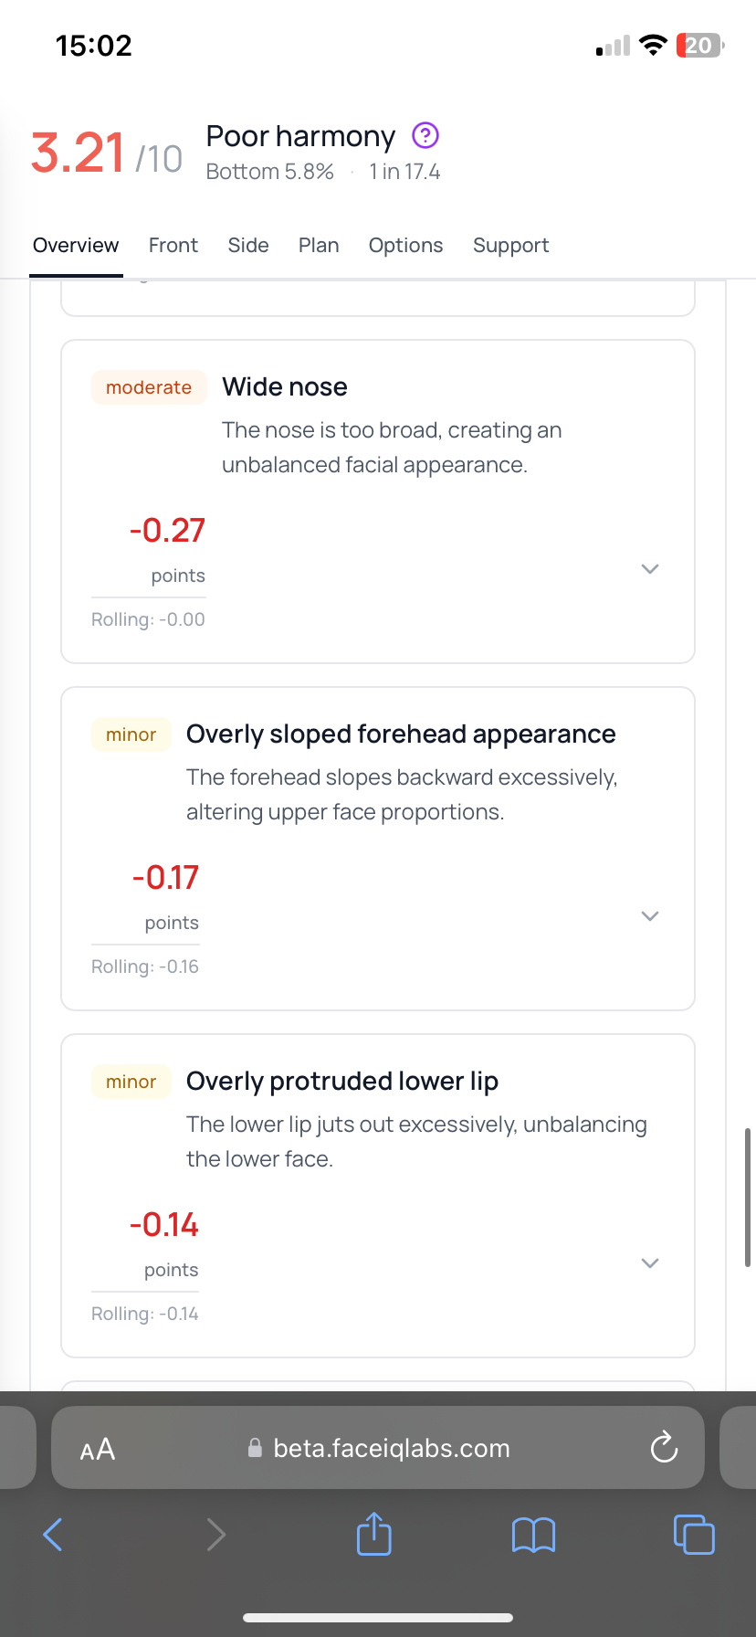Switch to the Side tab
Viewport: 756px width, 1637px height.
(x=248, y=246)
